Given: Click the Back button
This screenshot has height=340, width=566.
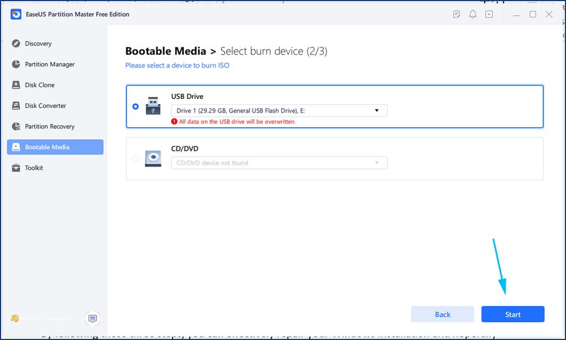Looking at the screenshot, I should point(443,315).
